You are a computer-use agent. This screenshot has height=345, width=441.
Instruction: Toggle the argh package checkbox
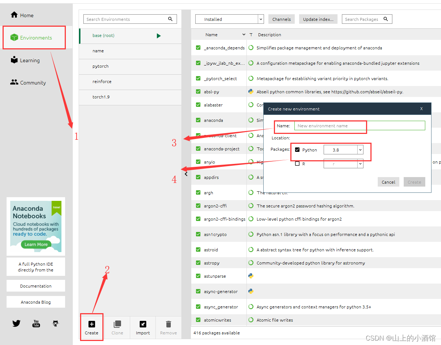pyautogui.click(x=198, y=192)
